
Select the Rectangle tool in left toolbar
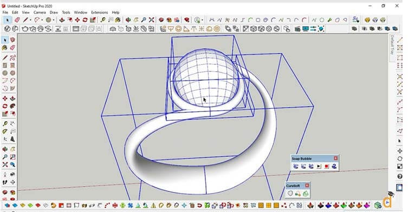click(5, 65)
